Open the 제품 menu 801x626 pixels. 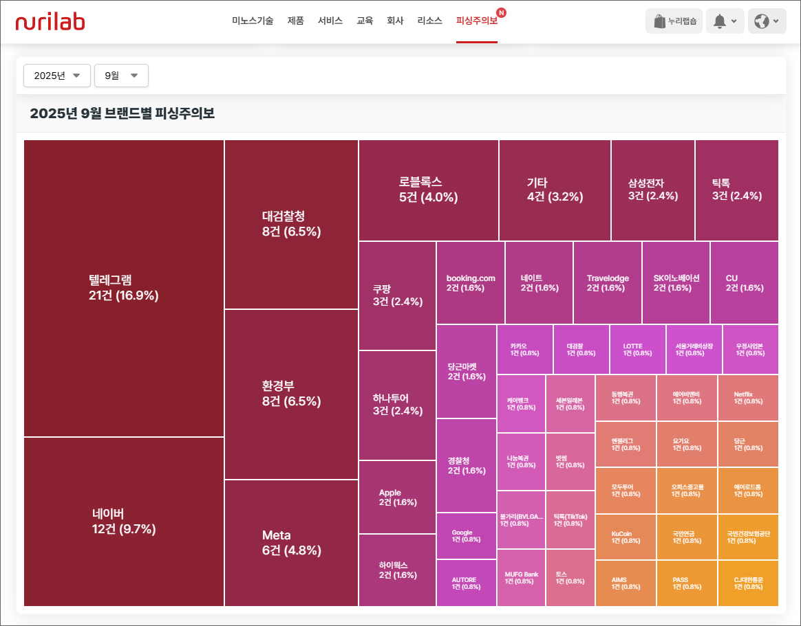point(295,21)
